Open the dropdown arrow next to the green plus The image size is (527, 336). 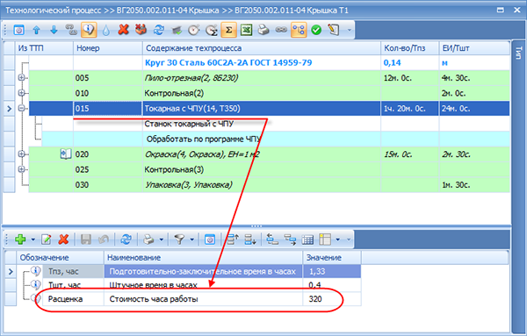[33, 239]
